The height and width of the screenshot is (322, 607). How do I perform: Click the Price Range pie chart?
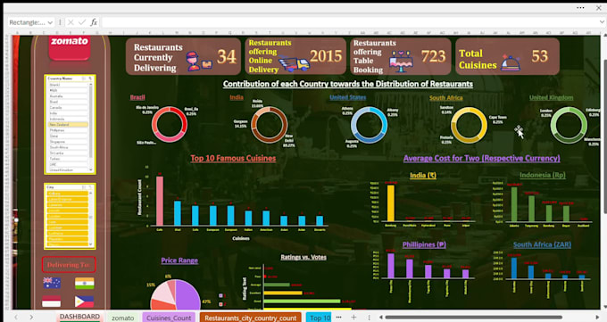click(175, 295)
